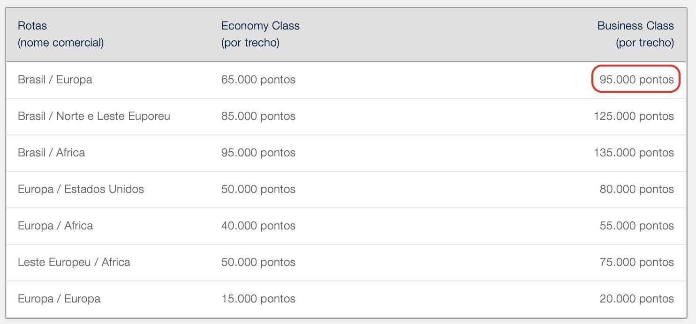Select the Brasil / Europa route cell
This screenshot has height=324, width=696.
[55, 80]
